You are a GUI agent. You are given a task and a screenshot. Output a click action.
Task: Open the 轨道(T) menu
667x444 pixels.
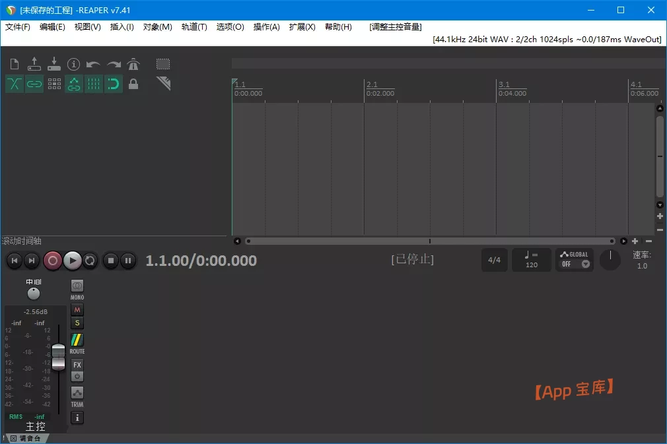click(194, 27)
